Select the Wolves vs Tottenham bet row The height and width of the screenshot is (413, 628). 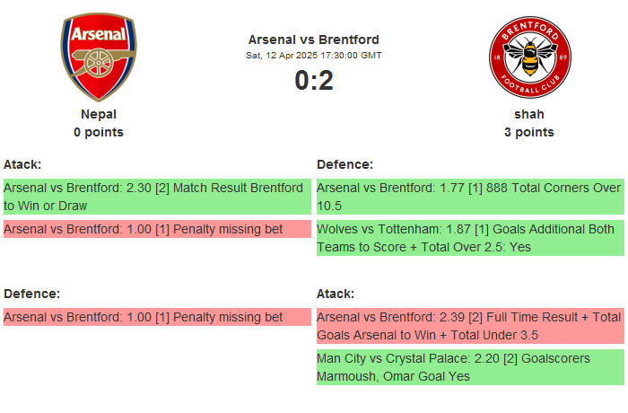point(469,238)
